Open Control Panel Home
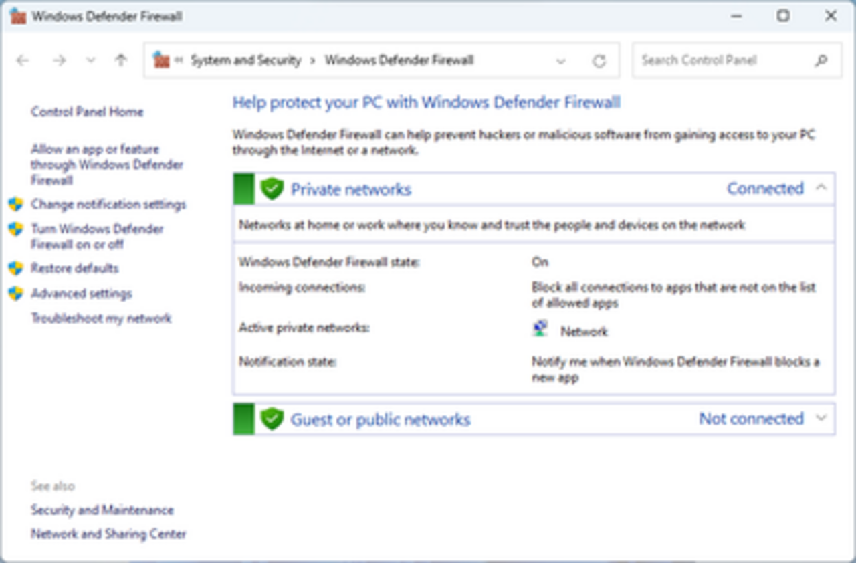 (x=87, y=112)
